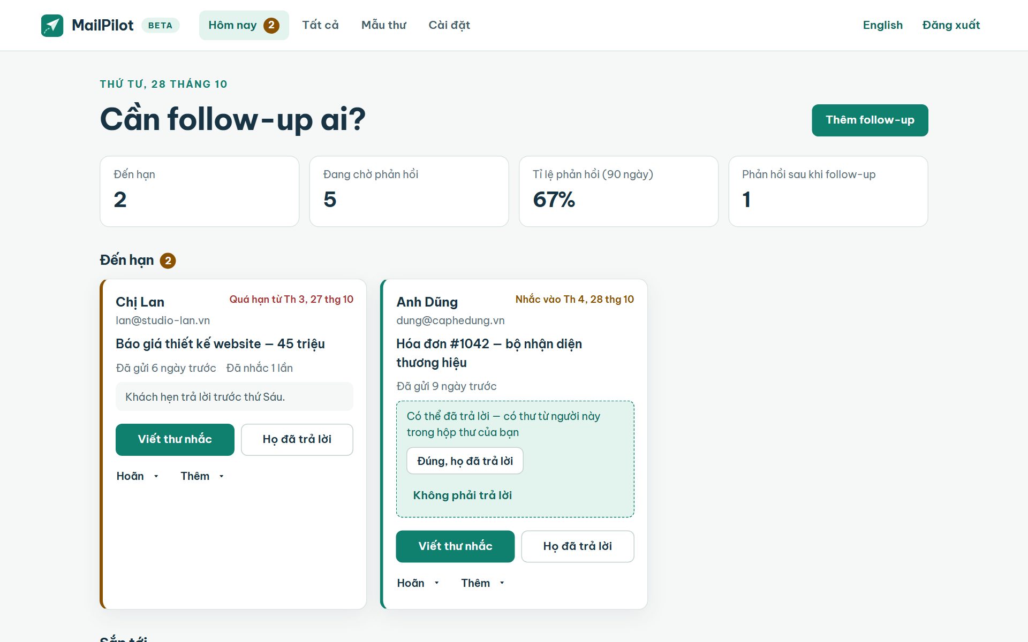Click the Tỉ lệ phản hồi 67% card

pos(618,192)
